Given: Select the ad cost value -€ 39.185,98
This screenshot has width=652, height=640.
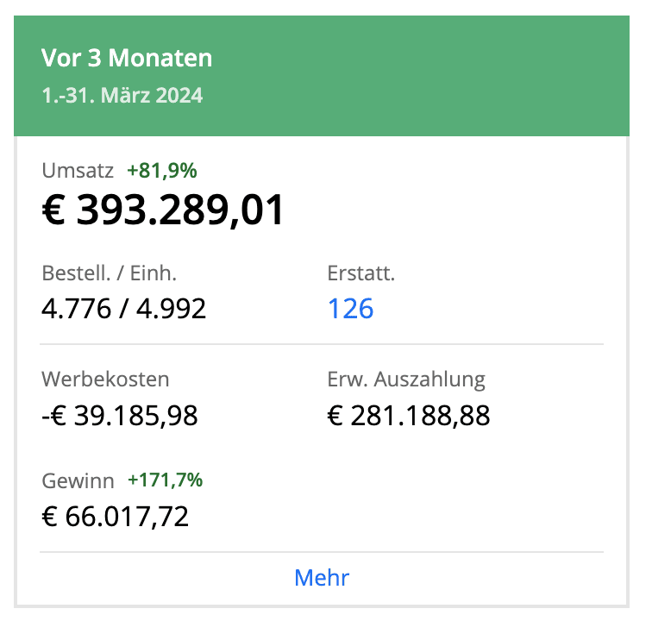Looking at the screenshot, I should 120,416.
